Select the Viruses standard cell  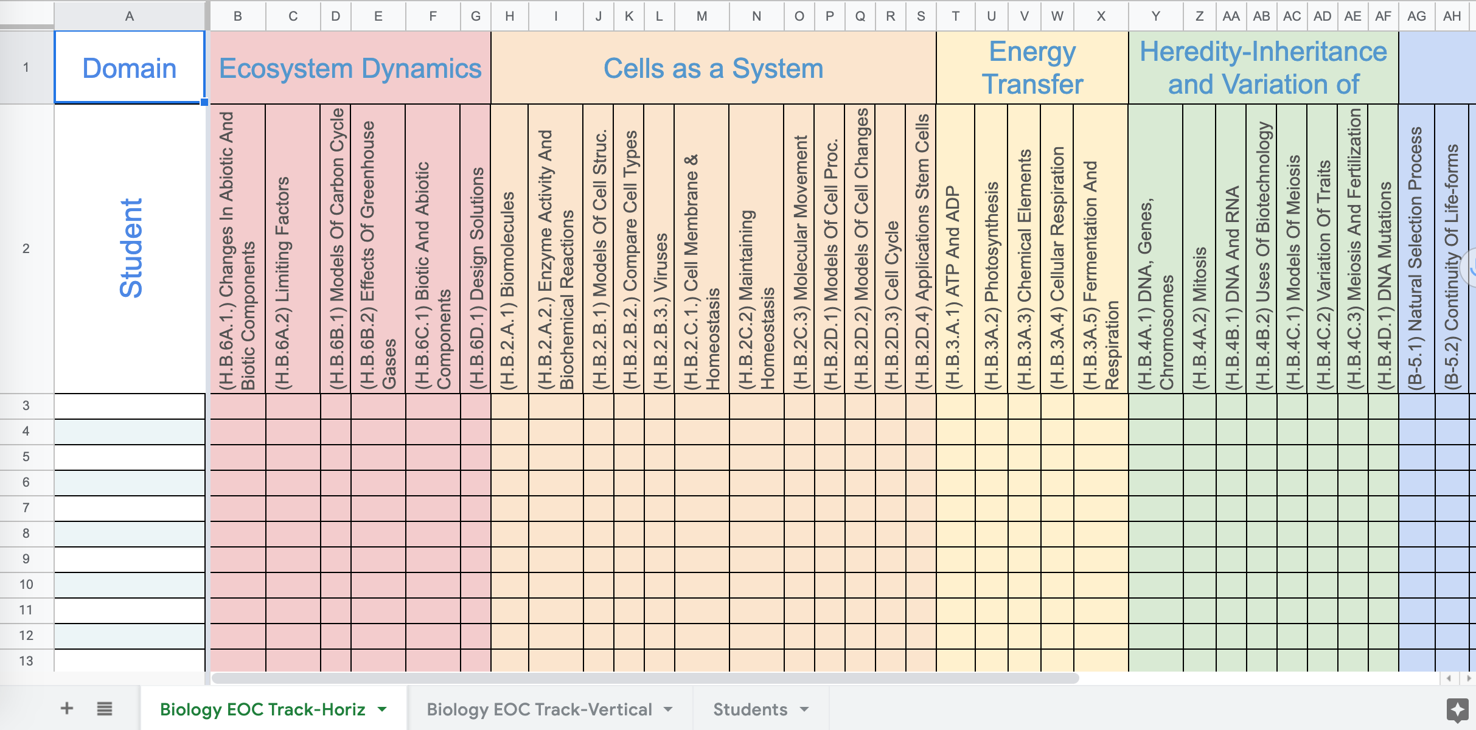point(659,248)
